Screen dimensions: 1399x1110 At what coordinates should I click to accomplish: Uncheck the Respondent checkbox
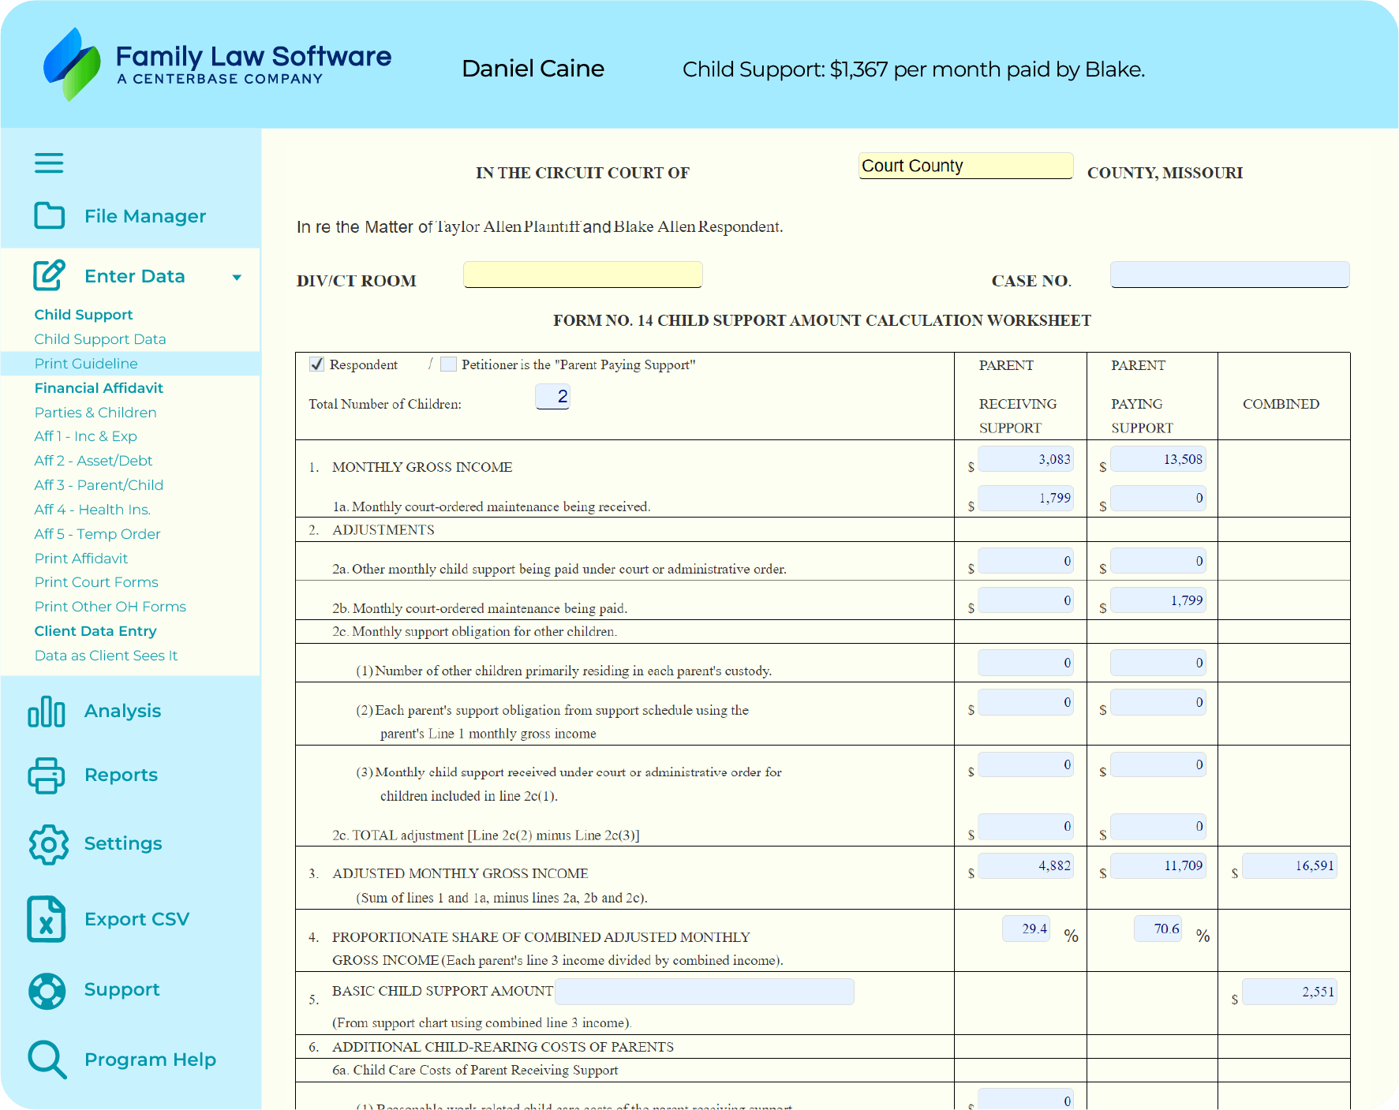pyautogui.click(x=317, y=364)
